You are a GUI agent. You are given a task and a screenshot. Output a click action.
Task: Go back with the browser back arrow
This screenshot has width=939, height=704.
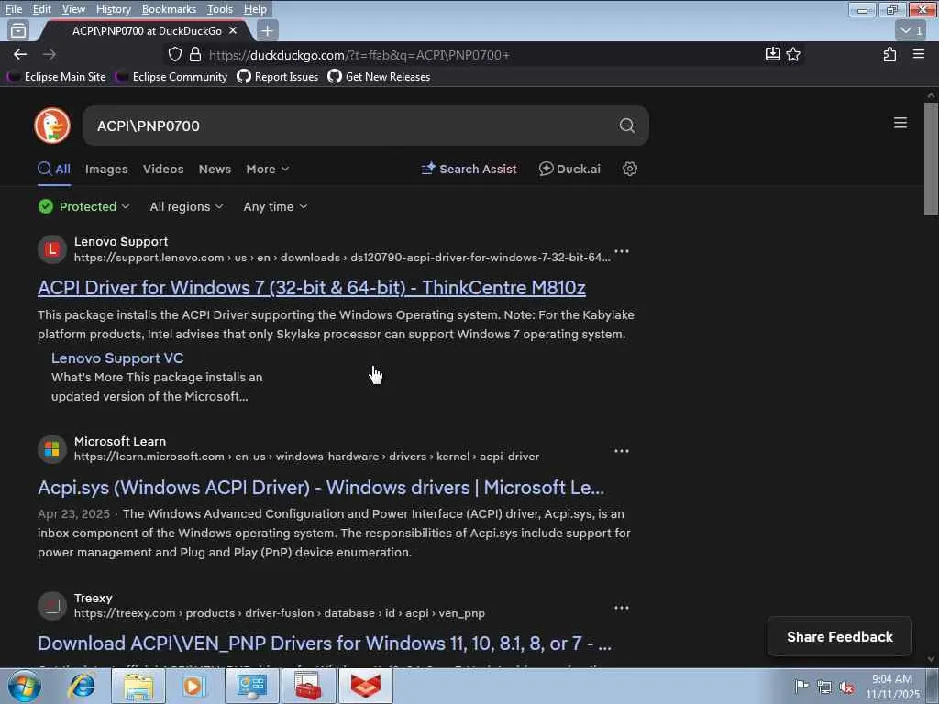20,54
